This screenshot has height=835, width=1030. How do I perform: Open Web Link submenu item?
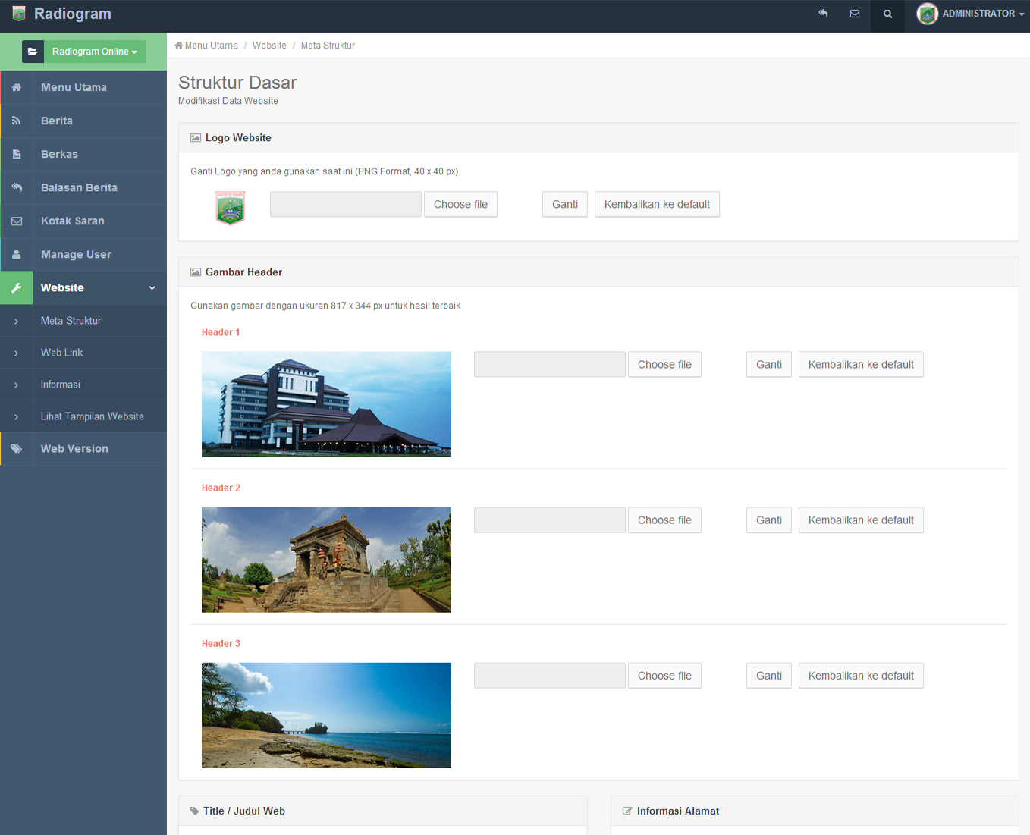(62, 353)
